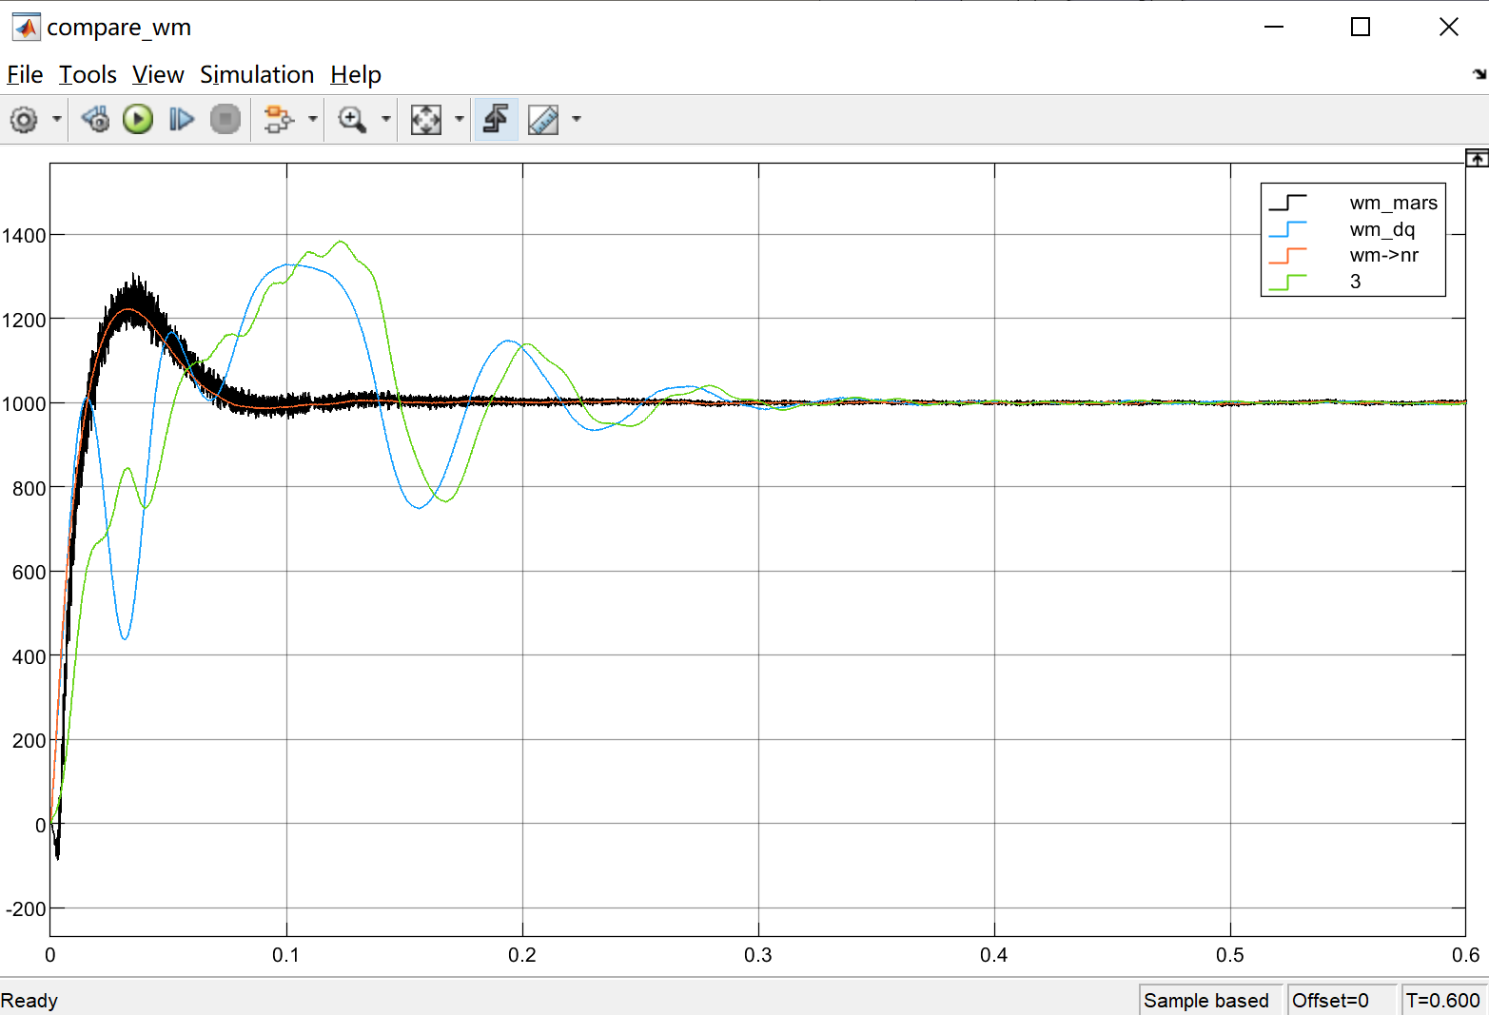Screen dimensions: 1489x1015
Task: Toggle the Triggers button in the toolbar
Action: (x=496, y=120)
